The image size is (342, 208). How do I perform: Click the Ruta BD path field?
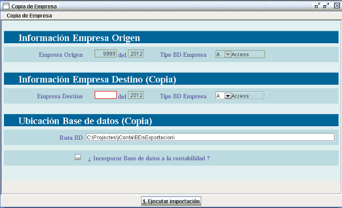(210, 138)
